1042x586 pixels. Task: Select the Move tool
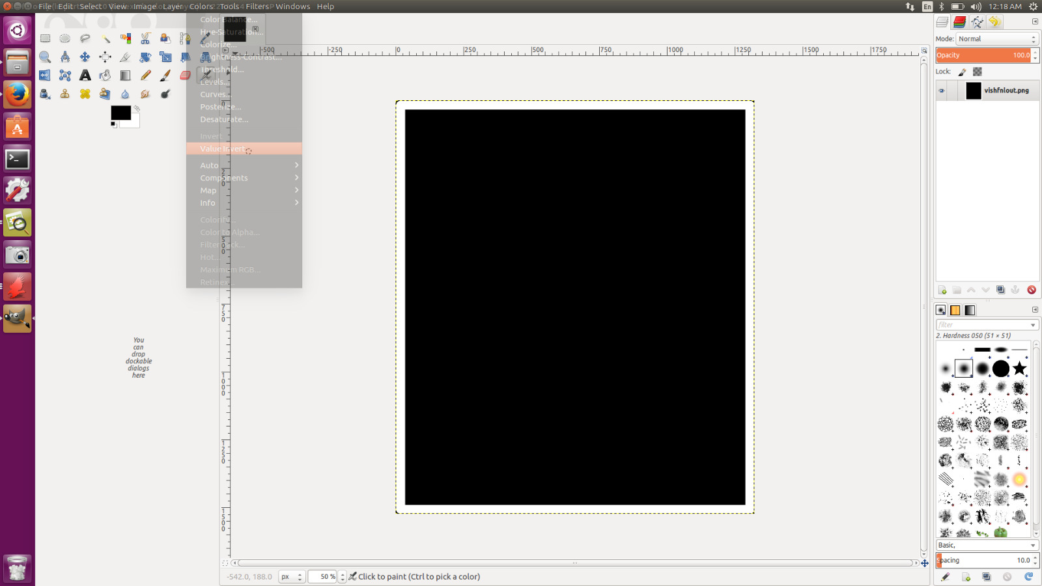(85, 57)
